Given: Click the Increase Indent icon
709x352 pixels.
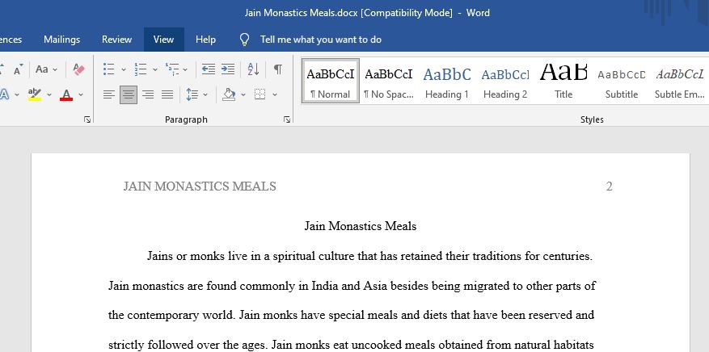Looking at the screenshot, I should point(228,69).
